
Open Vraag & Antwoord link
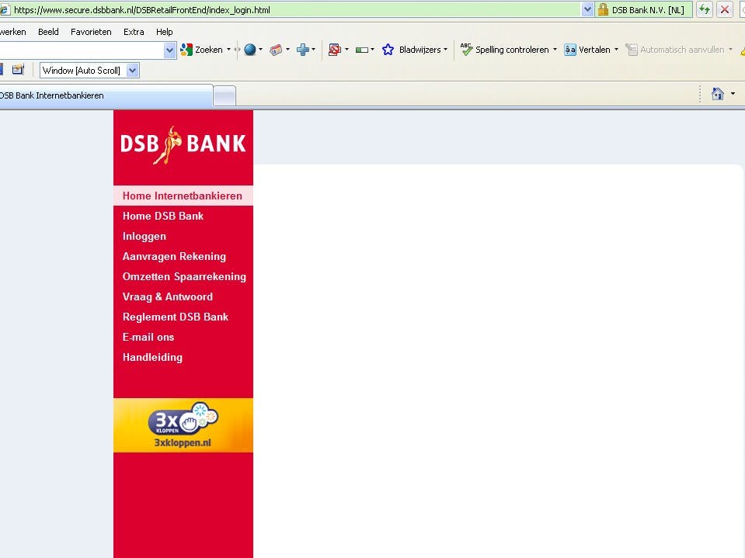tap(168, 297)
